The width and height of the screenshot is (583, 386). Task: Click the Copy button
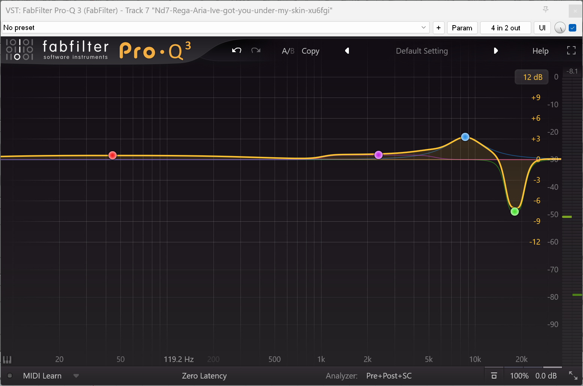pyautogui.click(x=310, y=51)
